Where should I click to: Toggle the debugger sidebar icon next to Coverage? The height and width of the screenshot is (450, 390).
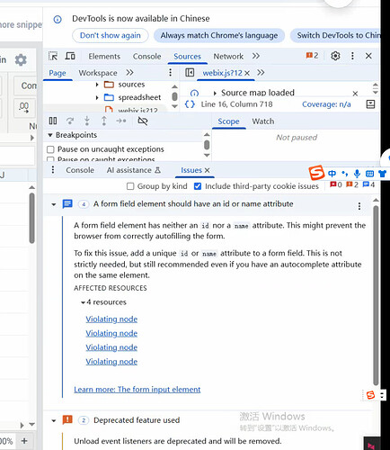coord(370,104)
